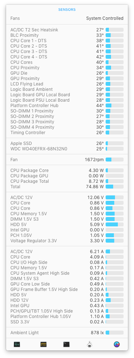Launch Terminal from the bottom icon row
The width and height of the screenshot is (134, 358).
point(66,344)
